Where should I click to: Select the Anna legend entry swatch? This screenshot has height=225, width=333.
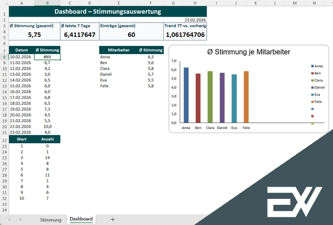pyautogui.click(x=312, y=66)
